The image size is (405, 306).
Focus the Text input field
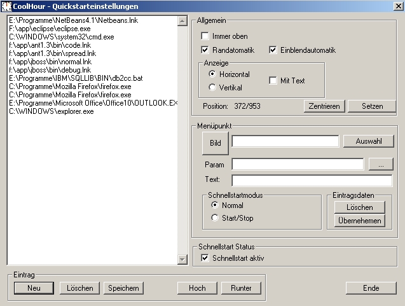pos(312,180)
